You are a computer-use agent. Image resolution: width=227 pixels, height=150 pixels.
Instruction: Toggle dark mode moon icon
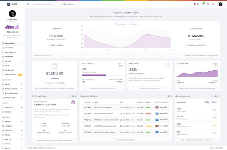click(x=213, y=4)
